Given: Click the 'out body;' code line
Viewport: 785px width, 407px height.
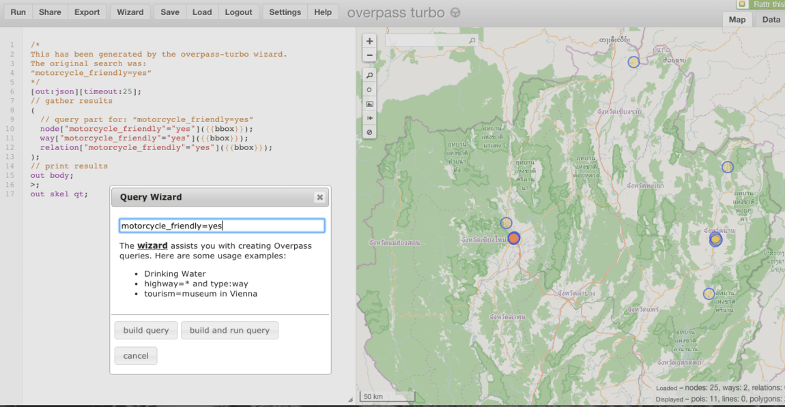Looking at the screenshot, I should pos(52,175).
